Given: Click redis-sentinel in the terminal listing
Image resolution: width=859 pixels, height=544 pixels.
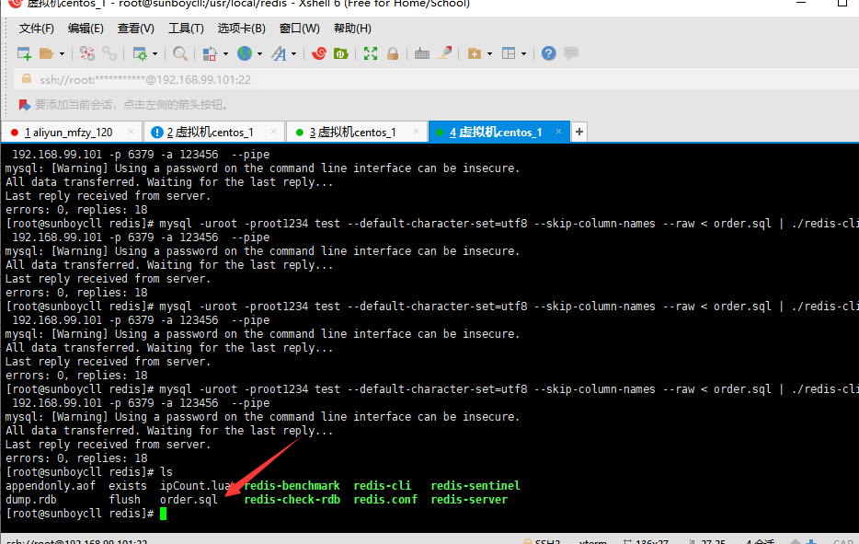Looking at the screenshot, I should point(475,486).
